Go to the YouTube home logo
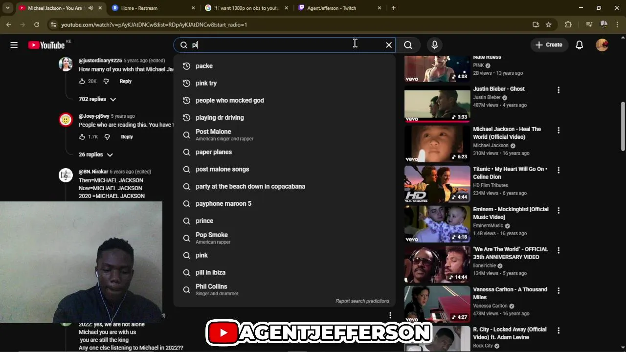The height and width of the screenshot is (352, 626). tap(46, 45)
